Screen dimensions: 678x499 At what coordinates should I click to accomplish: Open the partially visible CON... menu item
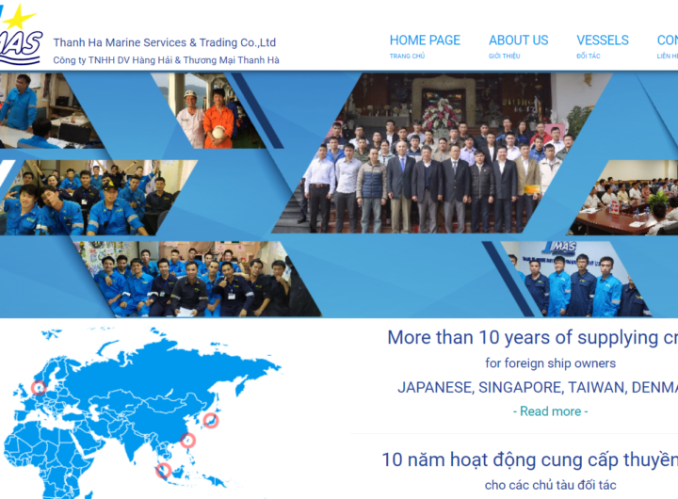pyautogui.click(x=667, y=40)
